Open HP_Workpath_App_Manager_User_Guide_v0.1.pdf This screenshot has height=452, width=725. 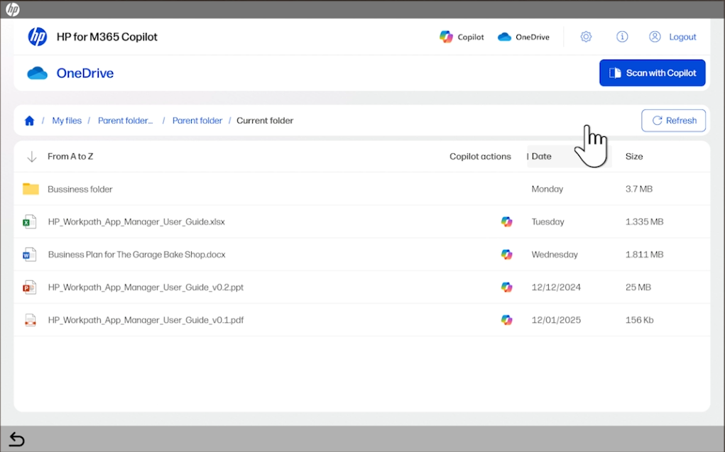146,320
